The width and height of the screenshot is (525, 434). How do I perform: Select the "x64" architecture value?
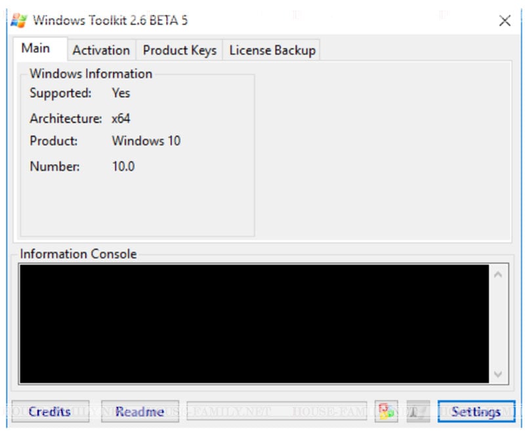click(121, 119)
